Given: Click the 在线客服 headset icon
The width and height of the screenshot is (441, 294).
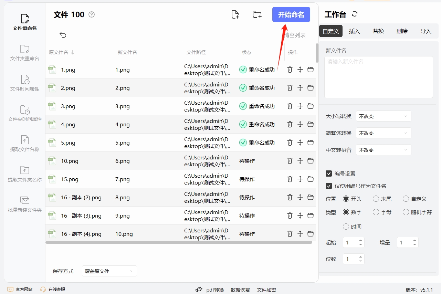Looking at the screenshot, I should pos(43,290).
